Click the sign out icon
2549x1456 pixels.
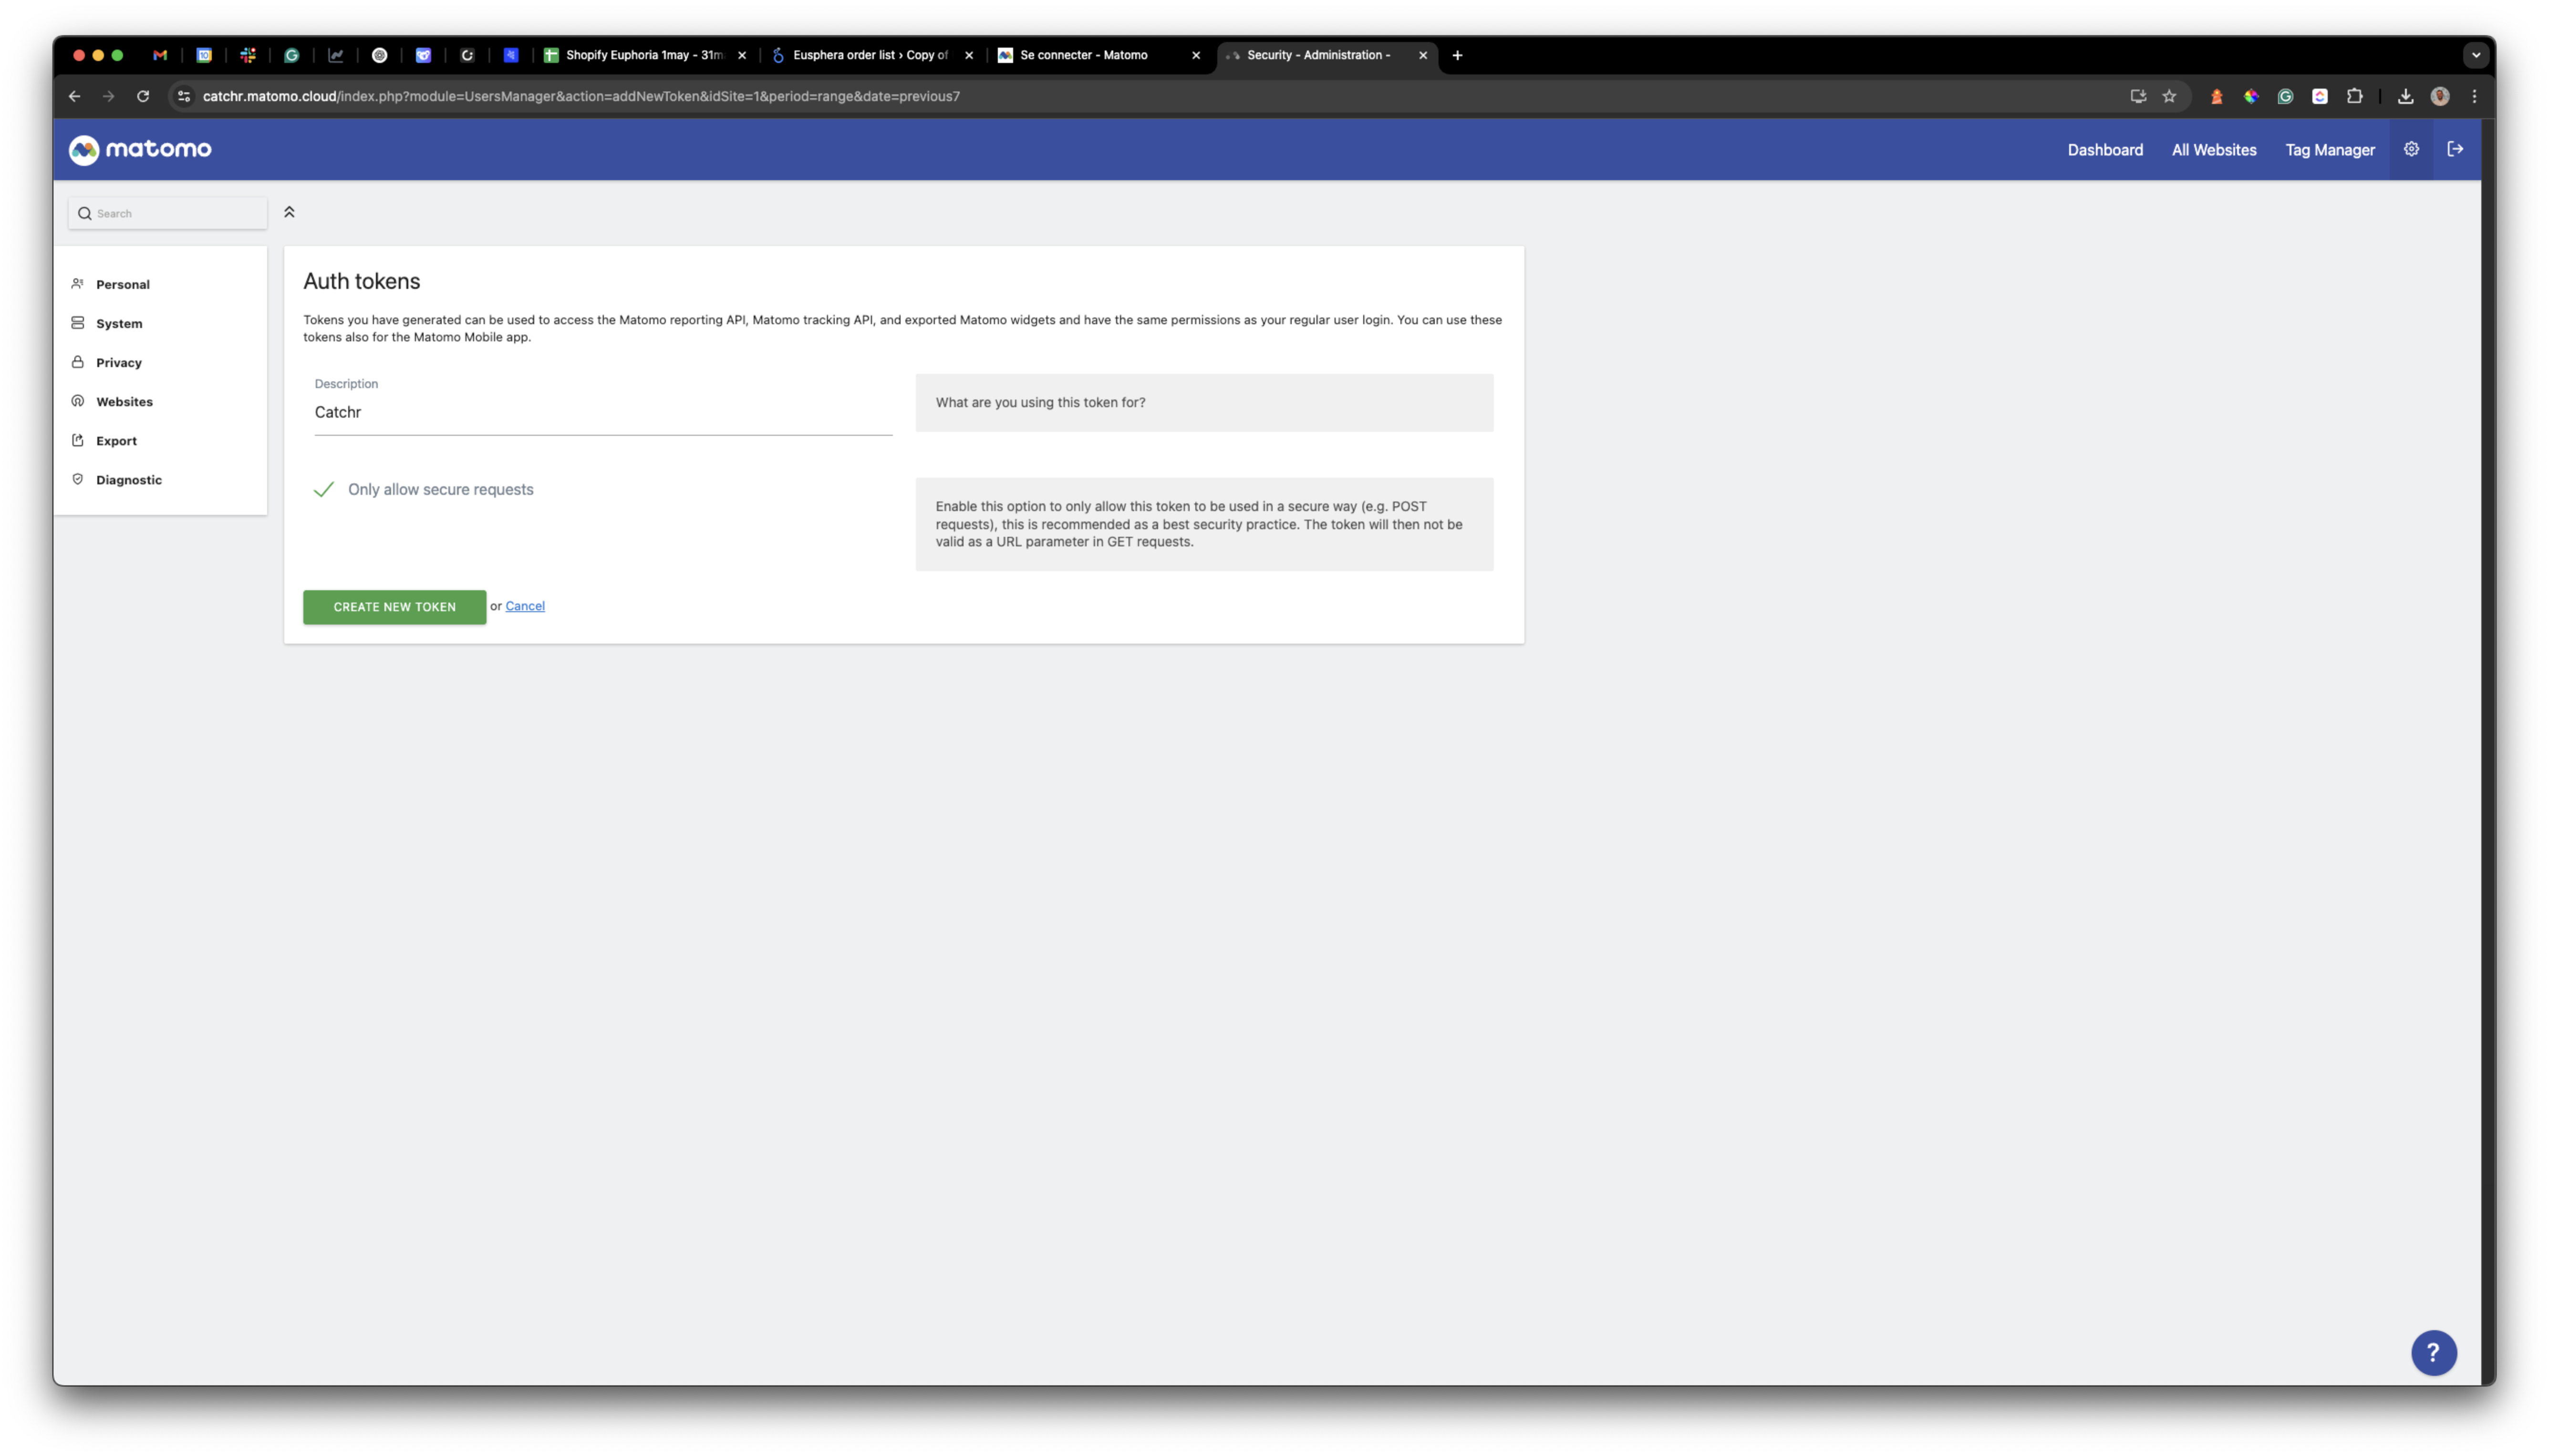tap(2455, 149)
